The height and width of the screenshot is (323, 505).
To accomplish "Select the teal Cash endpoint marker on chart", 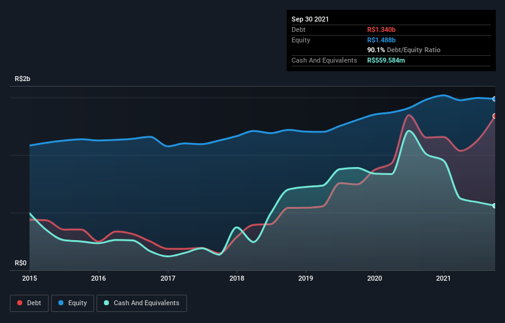I will 495,206.
